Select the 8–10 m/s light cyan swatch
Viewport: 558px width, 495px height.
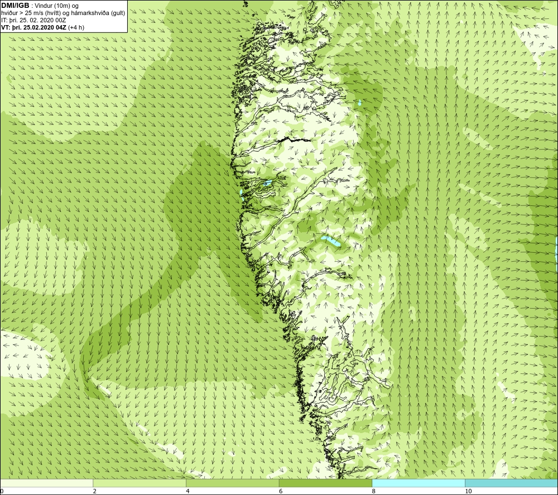(418, 483)
